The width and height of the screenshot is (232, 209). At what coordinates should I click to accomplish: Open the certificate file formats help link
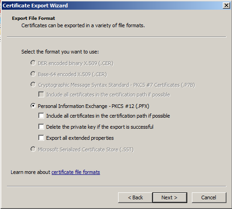pos(76,172)
